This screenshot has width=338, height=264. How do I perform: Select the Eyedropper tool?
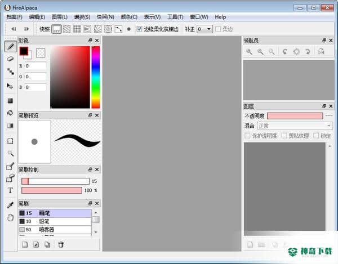click(x=10, y=205)
